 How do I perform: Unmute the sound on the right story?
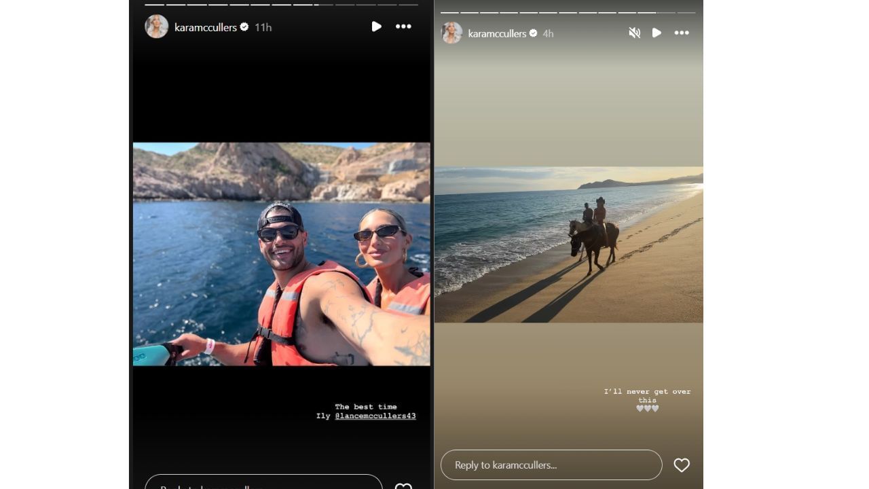634,33
